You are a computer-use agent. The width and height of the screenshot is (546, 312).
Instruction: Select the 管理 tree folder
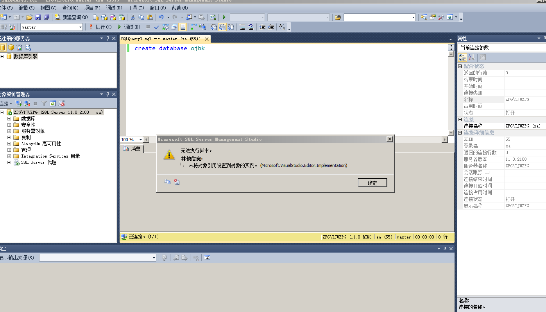tap(26, 150)
